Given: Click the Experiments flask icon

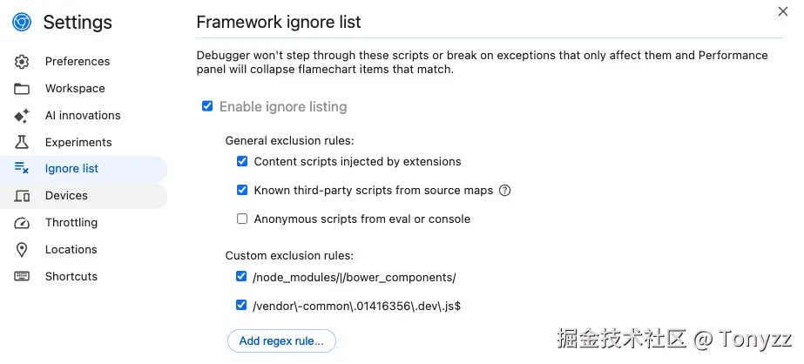Looking at the screenshot, I should tap(22, 143).
